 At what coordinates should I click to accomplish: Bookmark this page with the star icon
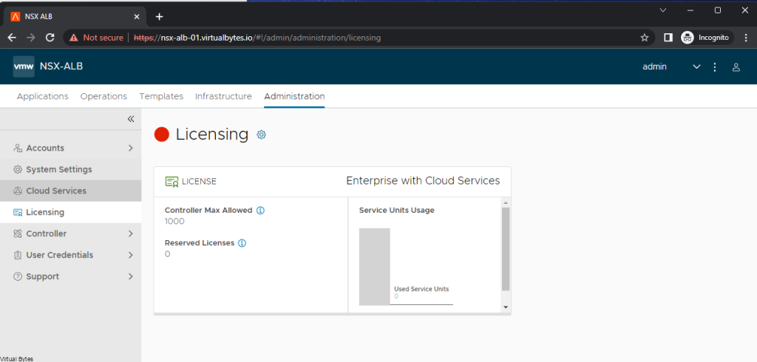(x=644, y=38)
